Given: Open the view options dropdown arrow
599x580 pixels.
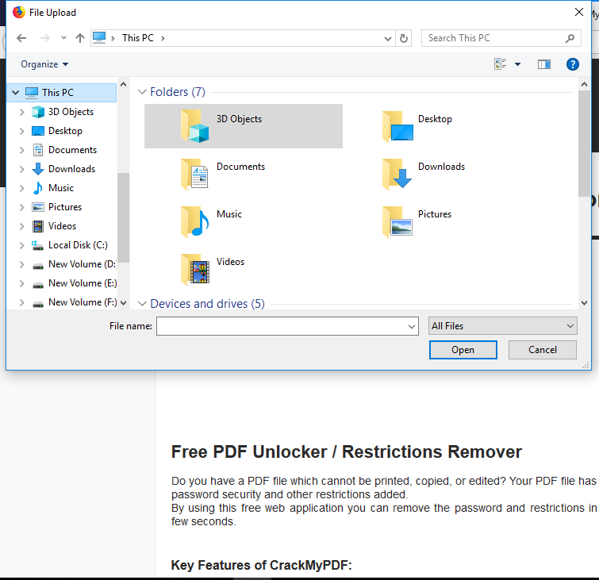Looking at the screenshot, I should [x=517, y=64].
